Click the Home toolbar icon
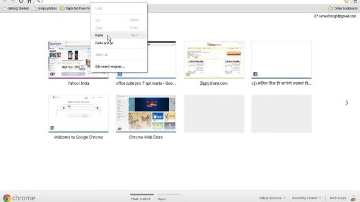This screenshot has width=360, height=202. (x=29, y=1)
